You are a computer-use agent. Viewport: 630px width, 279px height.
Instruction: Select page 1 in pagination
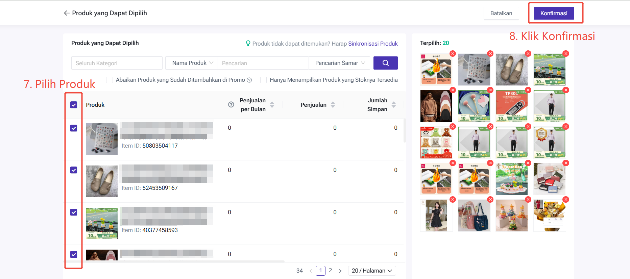[320, 271]
